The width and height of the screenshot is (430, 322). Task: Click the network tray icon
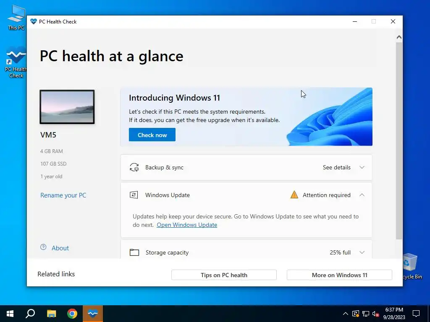(366, 314)
